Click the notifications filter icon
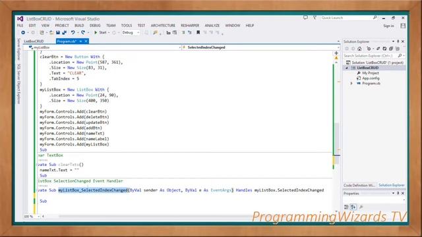 (315, 18)
